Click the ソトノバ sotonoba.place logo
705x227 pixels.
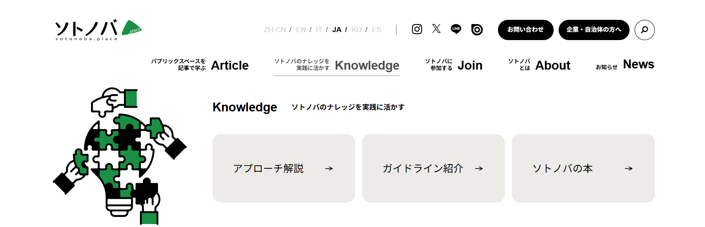(x=98, y=30)
